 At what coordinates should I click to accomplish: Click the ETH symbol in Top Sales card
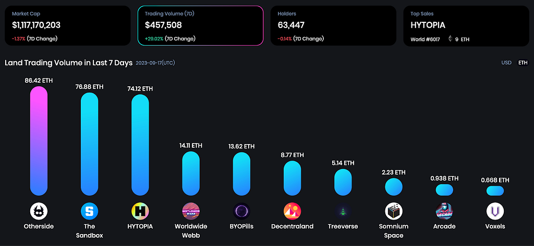450,39
